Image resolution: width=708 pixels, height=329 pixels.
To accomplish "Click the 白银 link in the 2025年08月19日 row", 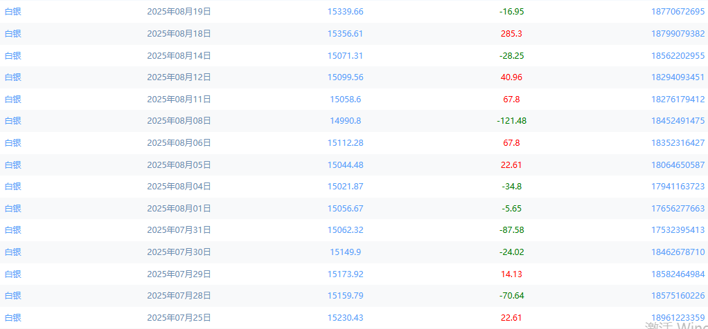I will pyautogui.click(x=13, y=12).
